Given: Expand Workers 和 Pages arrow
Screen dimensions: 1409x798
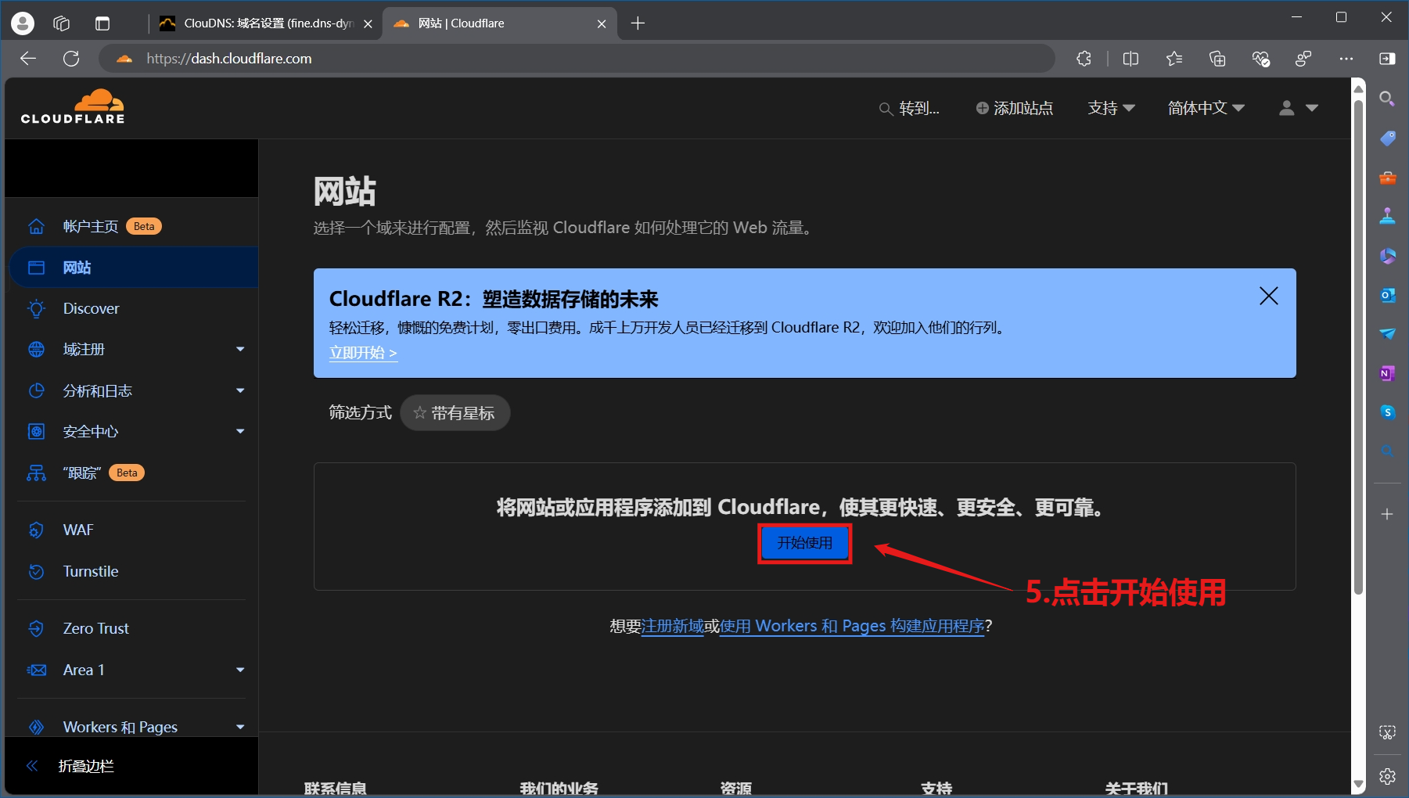Looking at the screenshot, I should [x=240, y=727].
